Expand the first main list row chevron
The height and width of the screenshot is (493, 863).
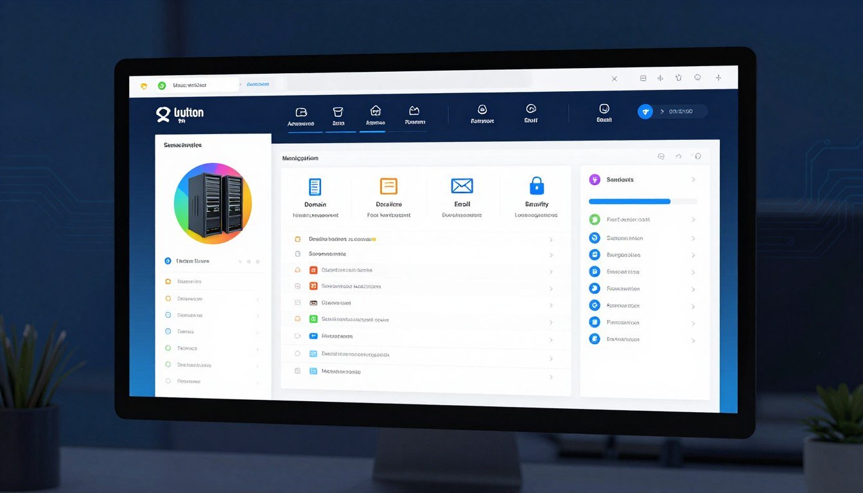[551, 239]
